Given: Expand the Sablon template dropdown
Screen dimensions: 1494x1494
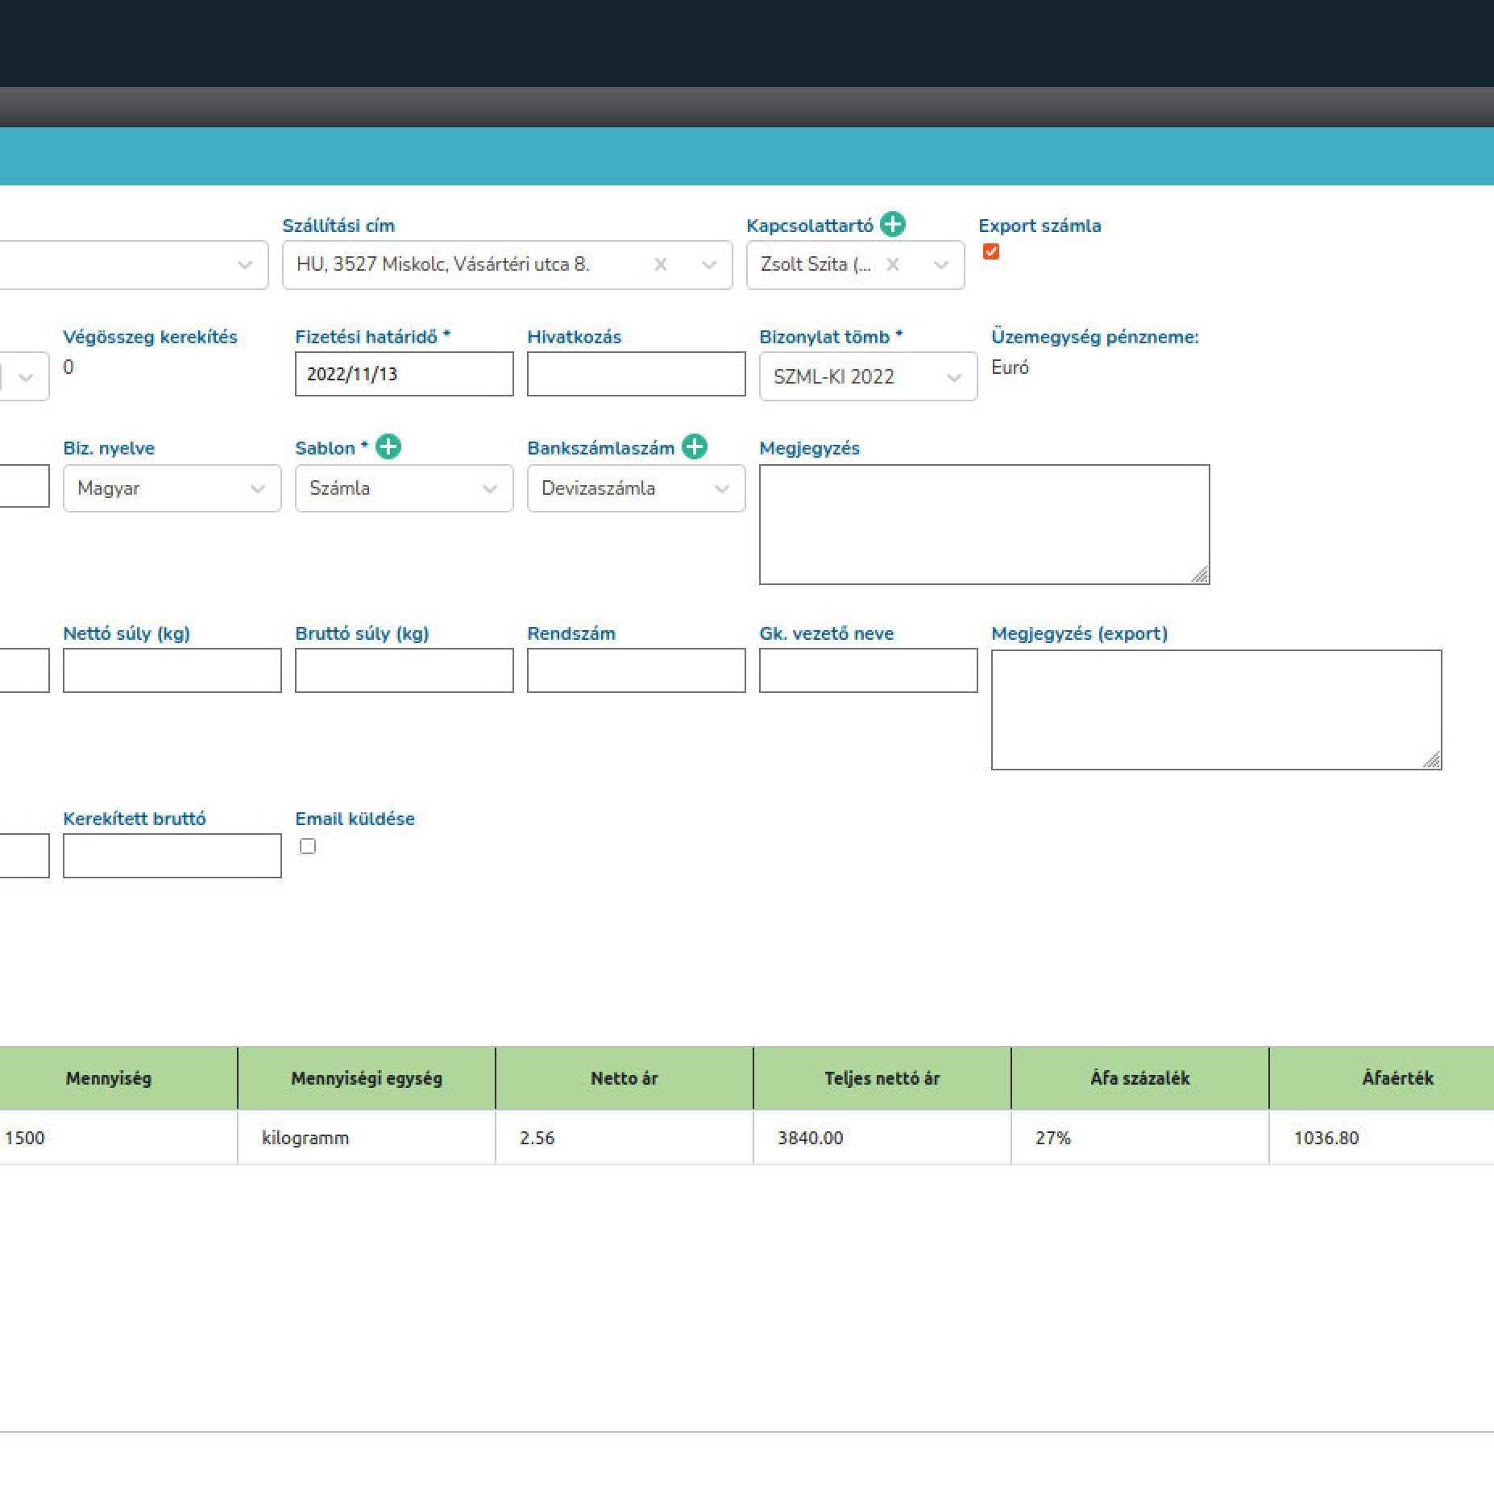Looking at the screenshot, I should point(489,488).
